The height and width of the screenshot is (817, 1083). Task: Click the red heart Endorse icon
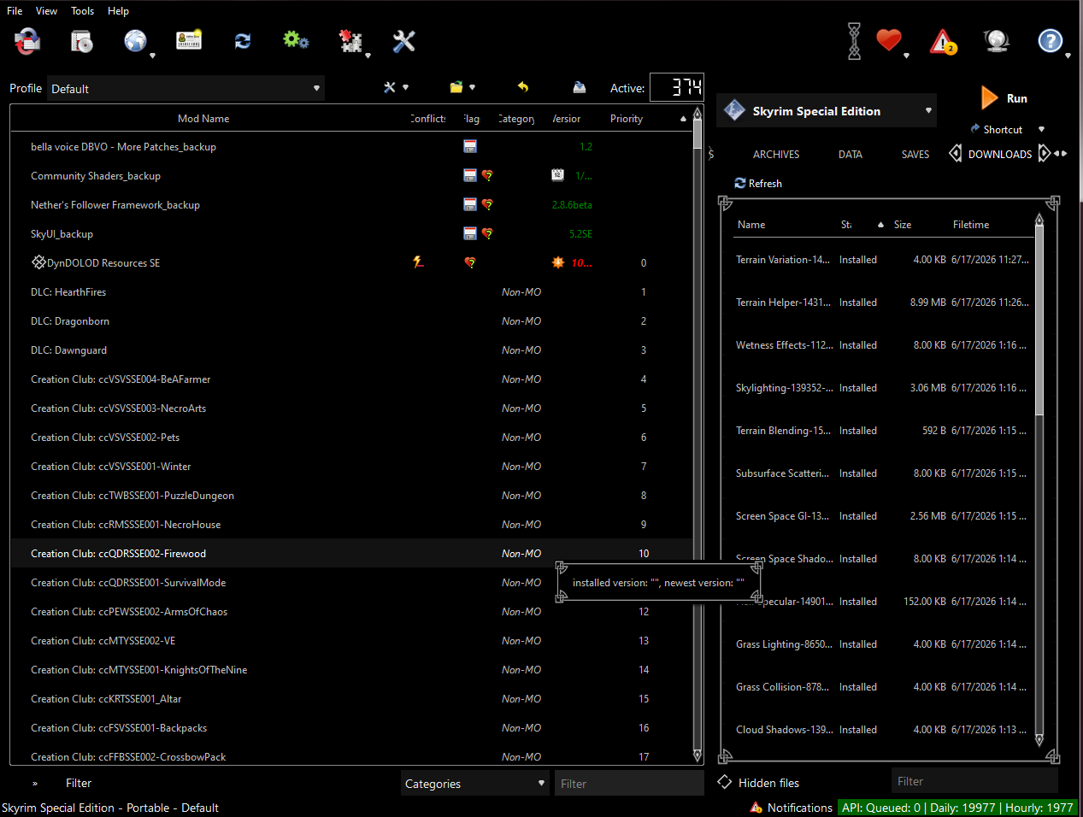coord(889,39)
